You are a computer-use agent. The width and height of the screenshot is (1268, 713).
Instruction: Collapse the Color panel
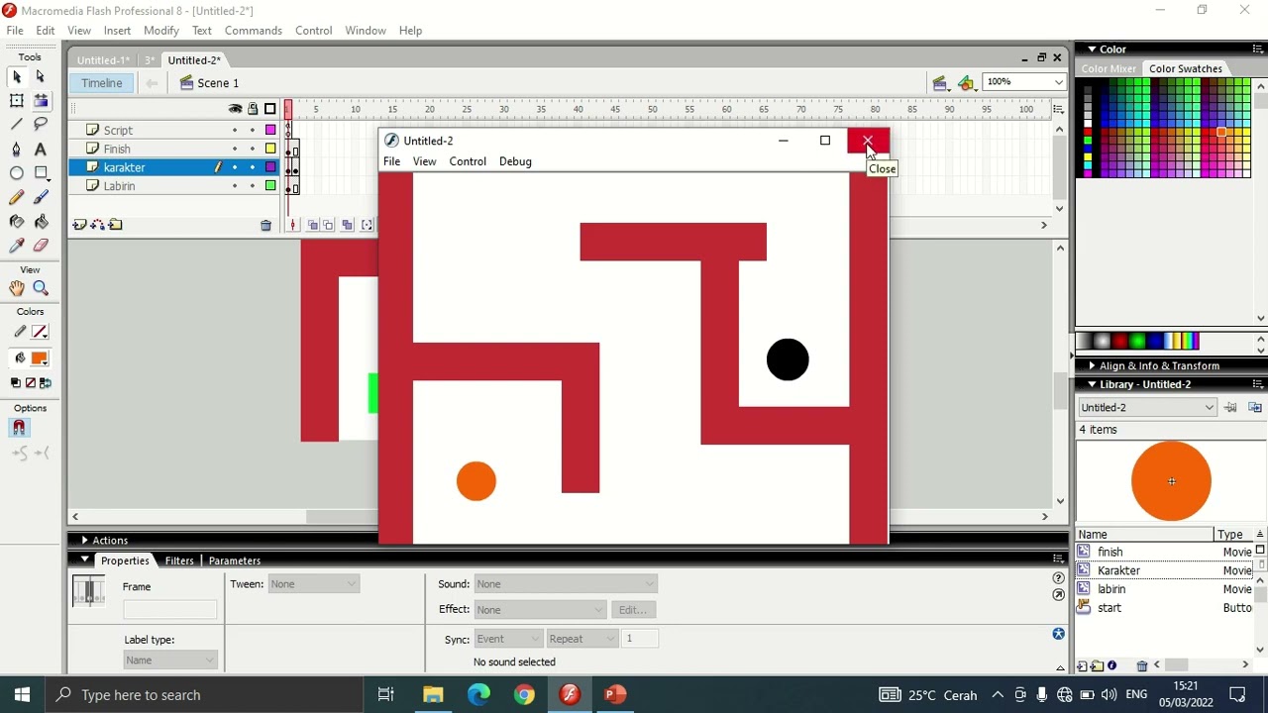click(x=1092, y=50)
